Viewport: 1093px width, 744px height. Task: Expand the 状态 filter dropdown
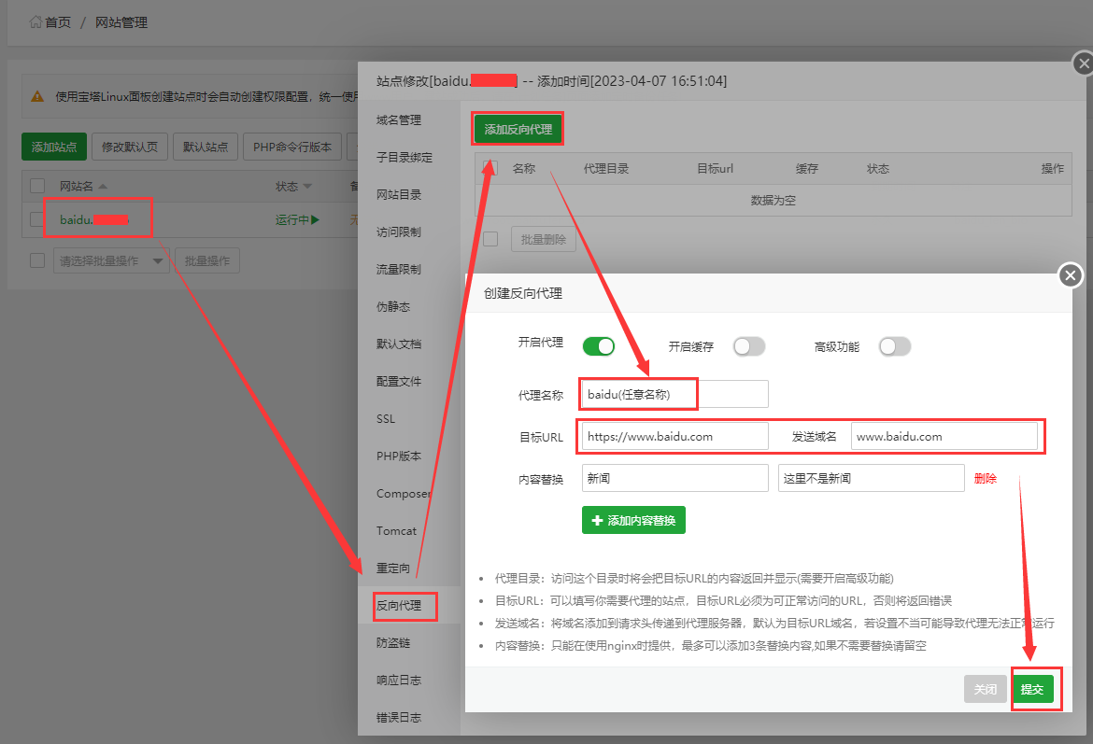(307, 187)
